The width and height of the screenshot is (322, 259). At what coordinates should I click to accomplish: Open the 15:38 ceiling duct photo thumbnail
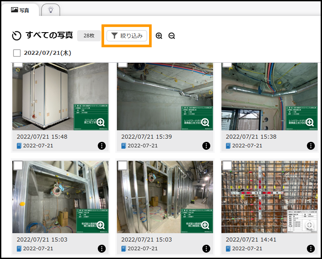tap(270, 97)
